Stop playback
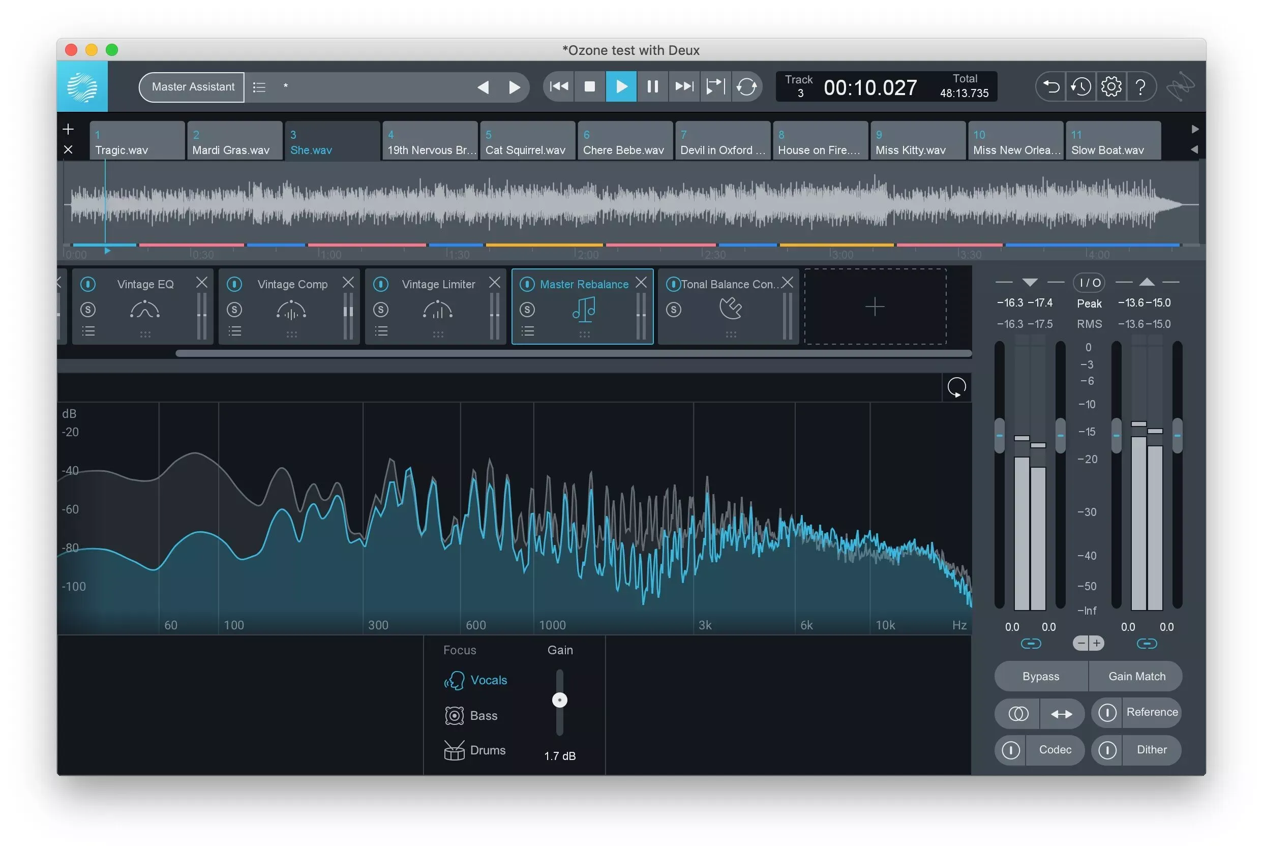The height and width of the screenshot is (851, 1263). 589,86
